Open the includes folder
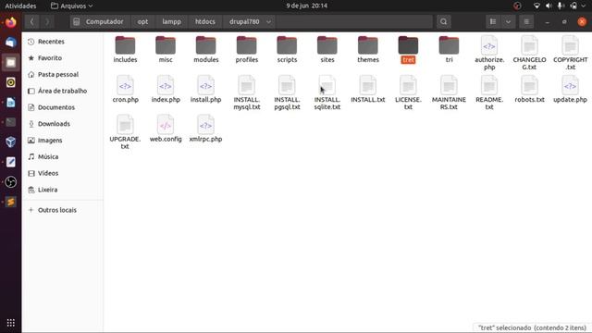This screenshot has width=592, height=333. pos(125,49)
